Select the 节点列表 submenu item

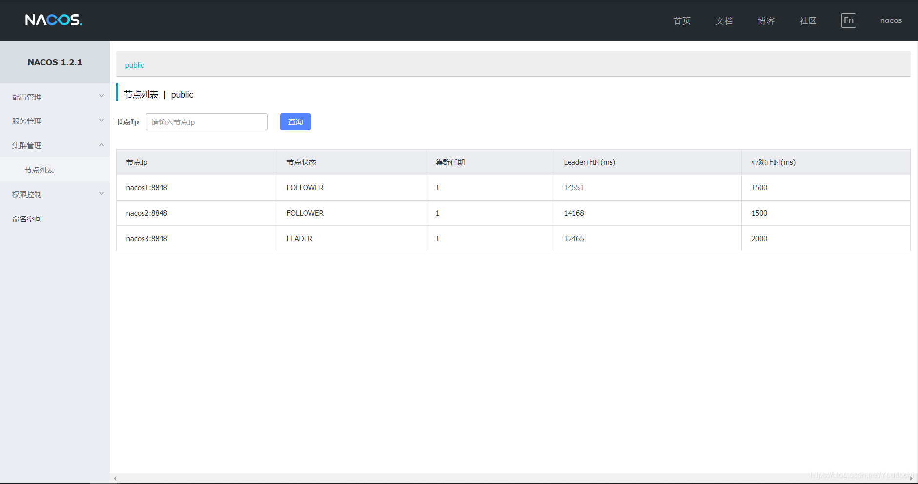55,170
